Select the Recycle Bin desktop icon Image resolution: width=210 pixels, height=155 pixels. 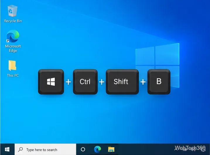[x=13, y=14]
